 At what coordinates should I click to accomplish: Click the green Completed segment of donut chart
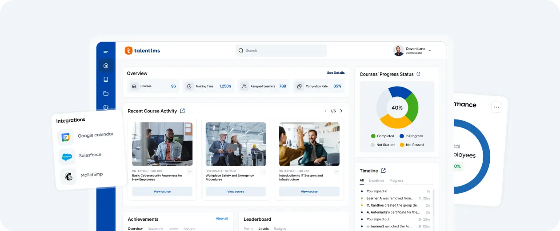[412, 107]
